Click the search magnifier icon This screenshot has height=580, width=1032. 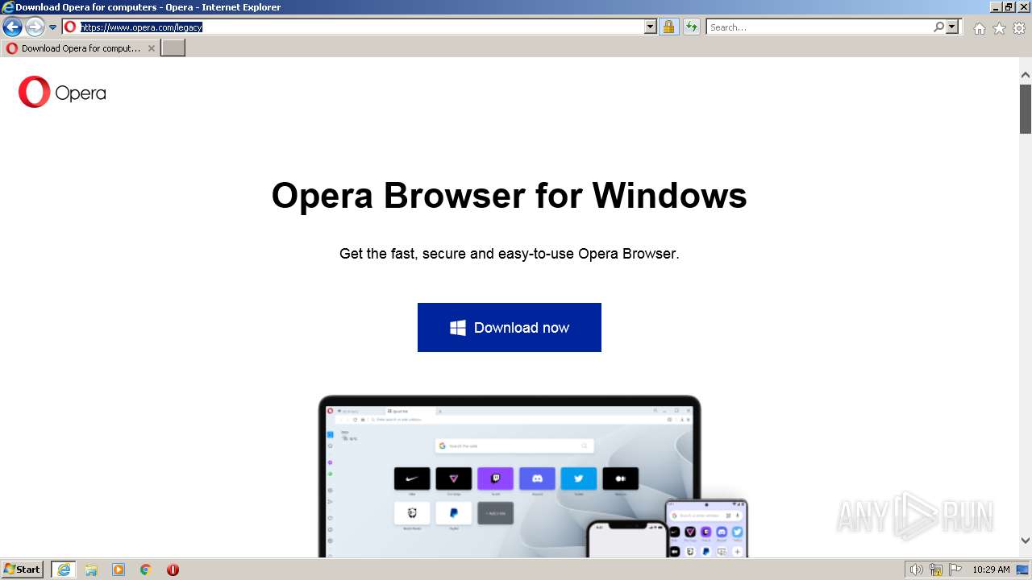938,27
